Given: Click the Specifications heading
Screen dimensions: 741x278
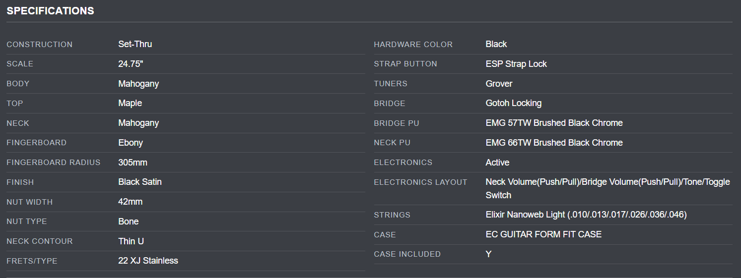Looking at the screenshot, I should click(50, 11).
